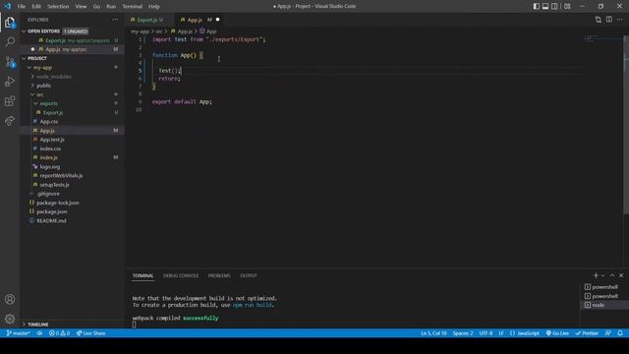
Task: Click Go Live in status bar
Action: click(557, 333)
